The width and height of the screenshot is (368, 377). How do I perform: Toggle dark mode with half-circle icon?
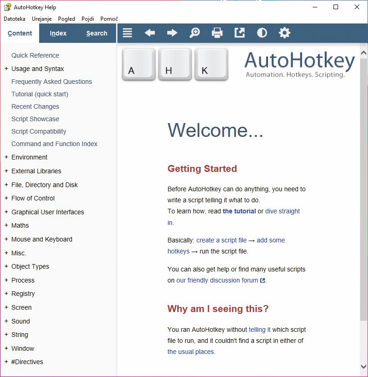pos(262,33)
